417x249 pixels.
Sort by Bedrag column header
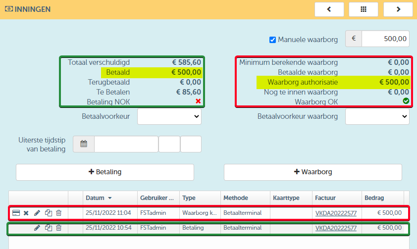tap(383, 198)
